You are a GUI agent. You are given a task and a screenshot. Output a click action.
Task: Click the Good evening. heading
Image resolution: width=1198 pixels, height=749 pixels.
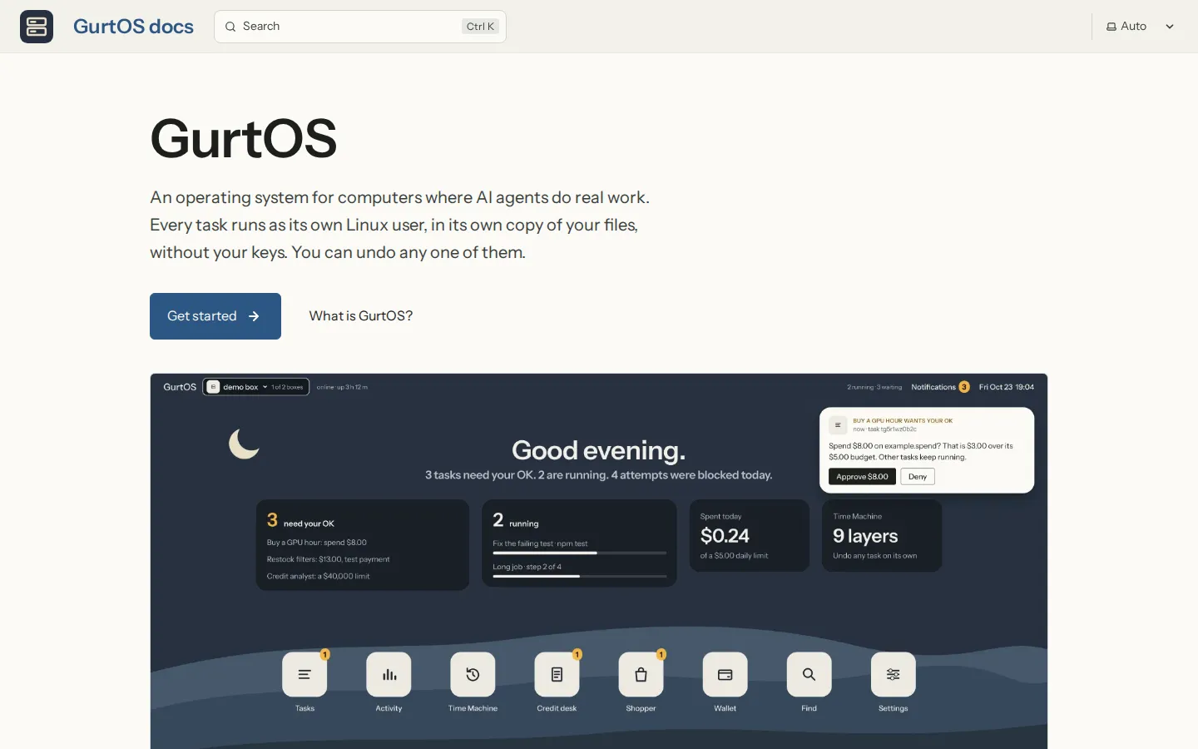tap(599, 450)
